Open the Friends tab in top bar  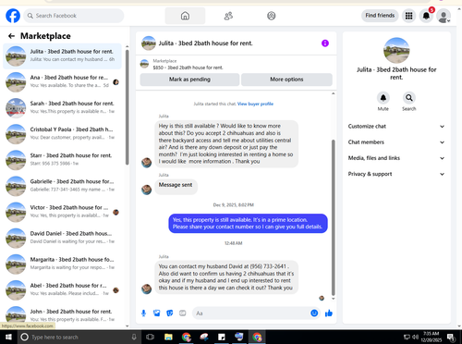(x=228, y=16)
